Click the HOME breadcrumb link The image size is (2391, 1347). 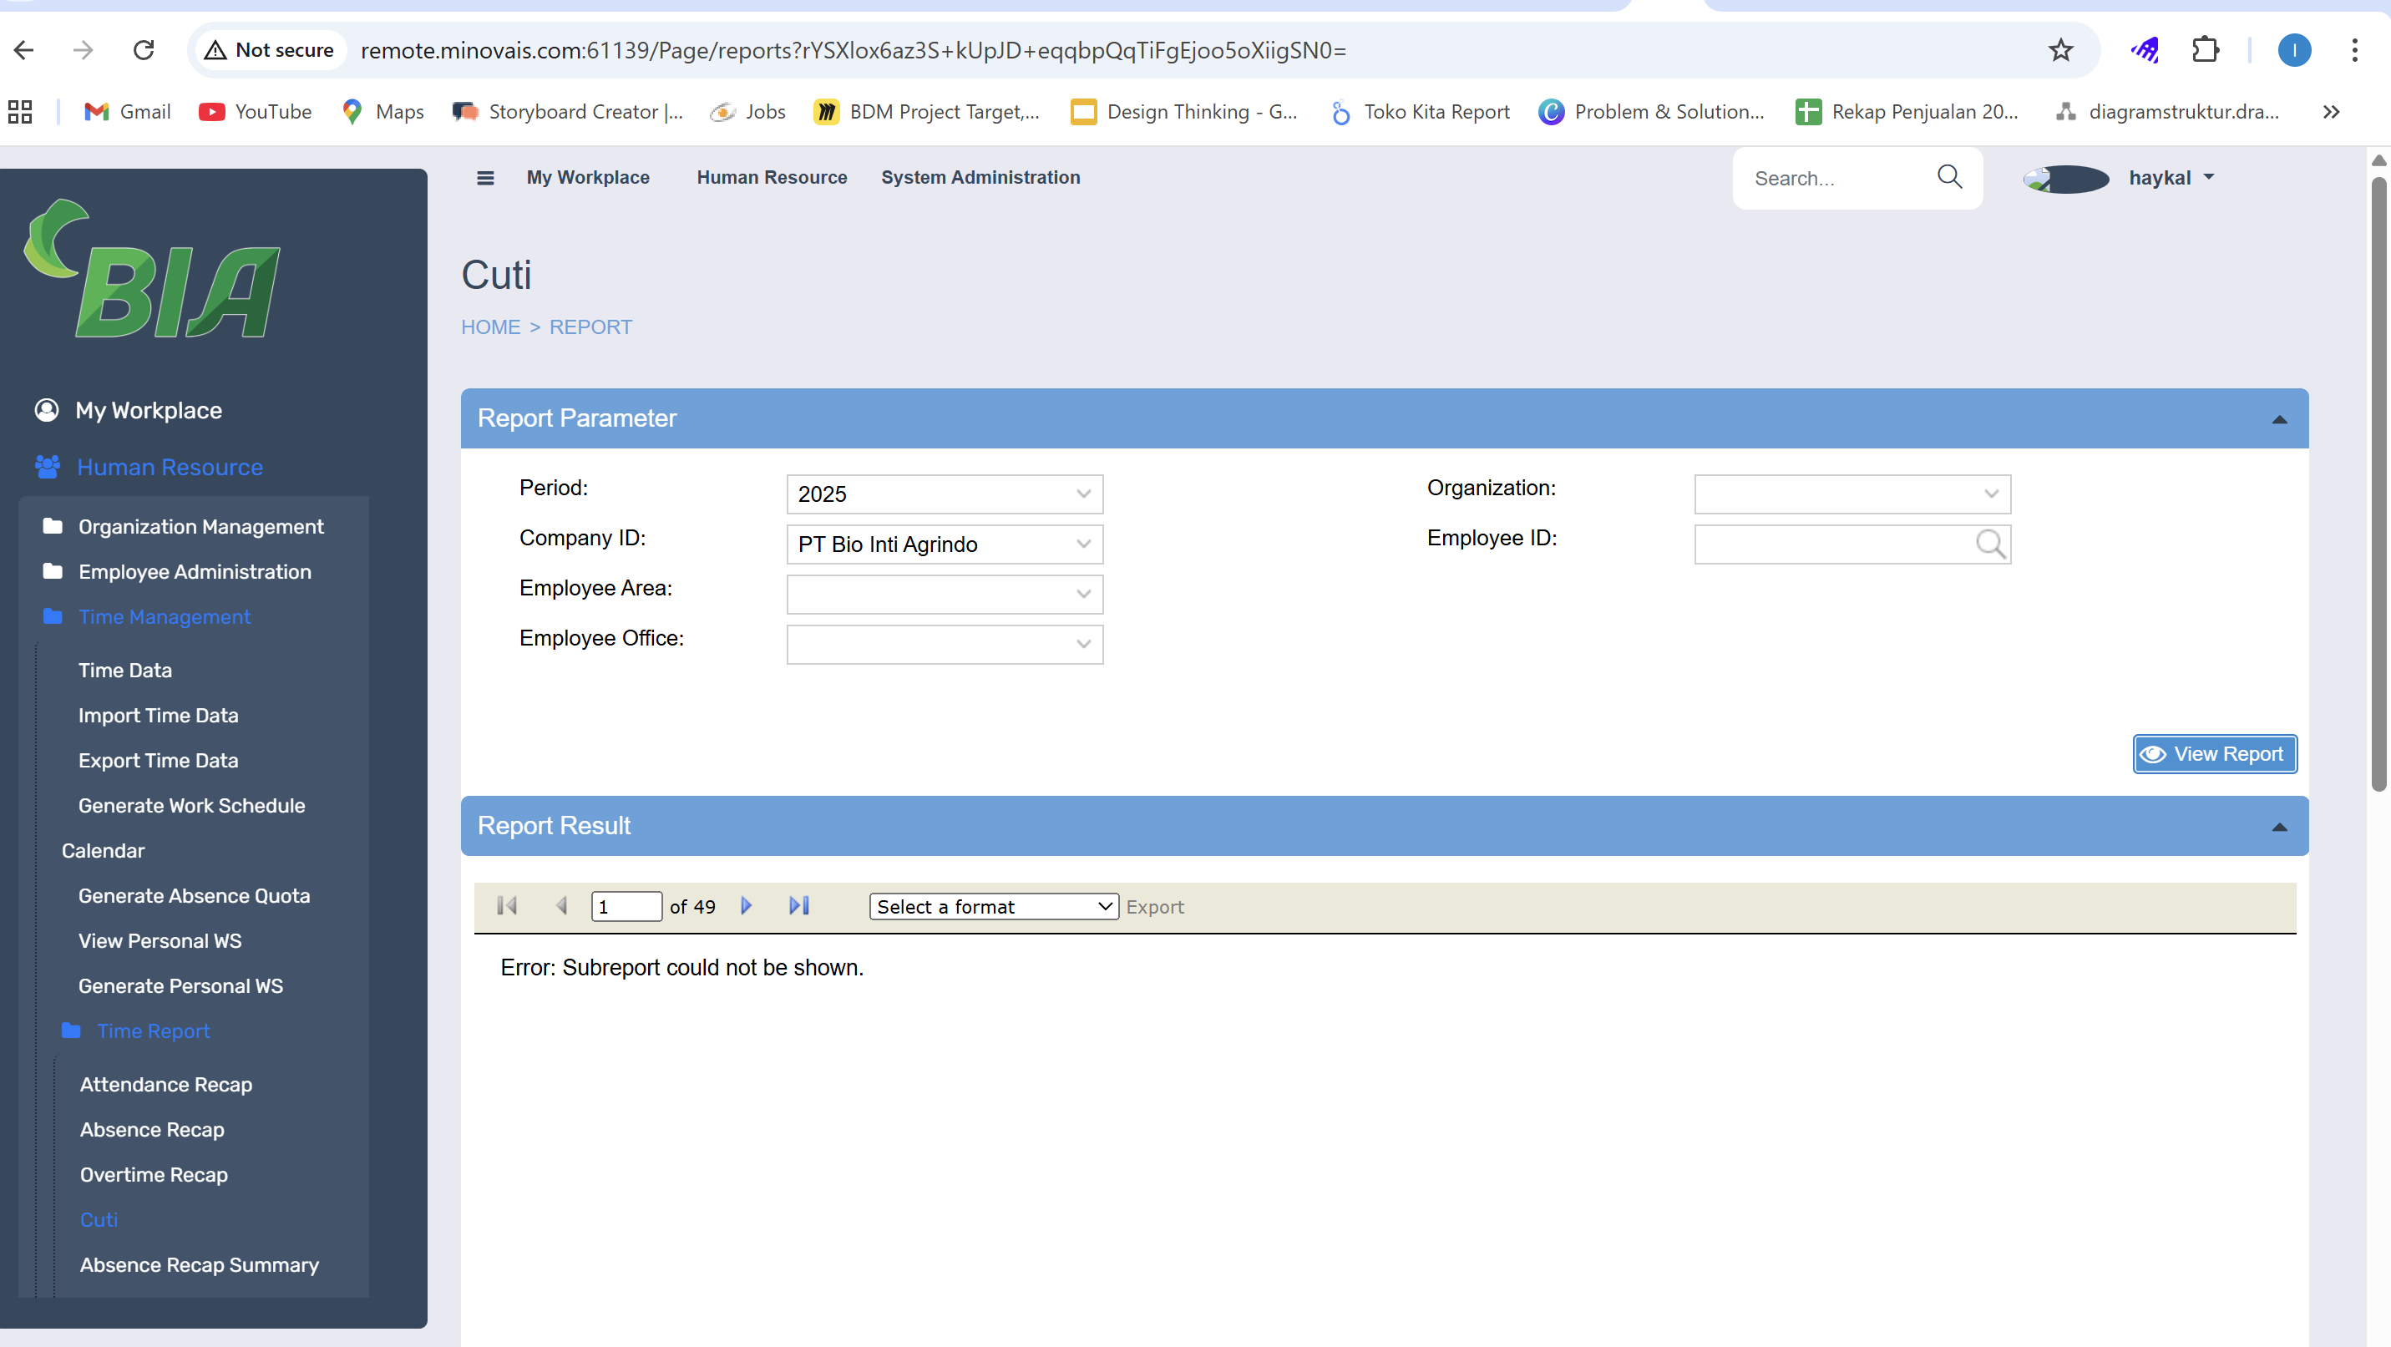click(x=490, y=327)
